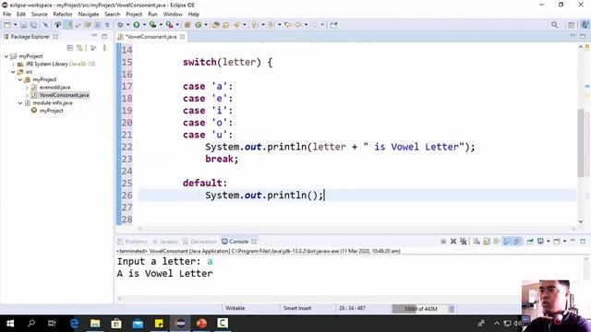Viewport: 591px width, 332px height.
Task: Close the VowelConsonant.java editor tab
Action: (183, 37)
